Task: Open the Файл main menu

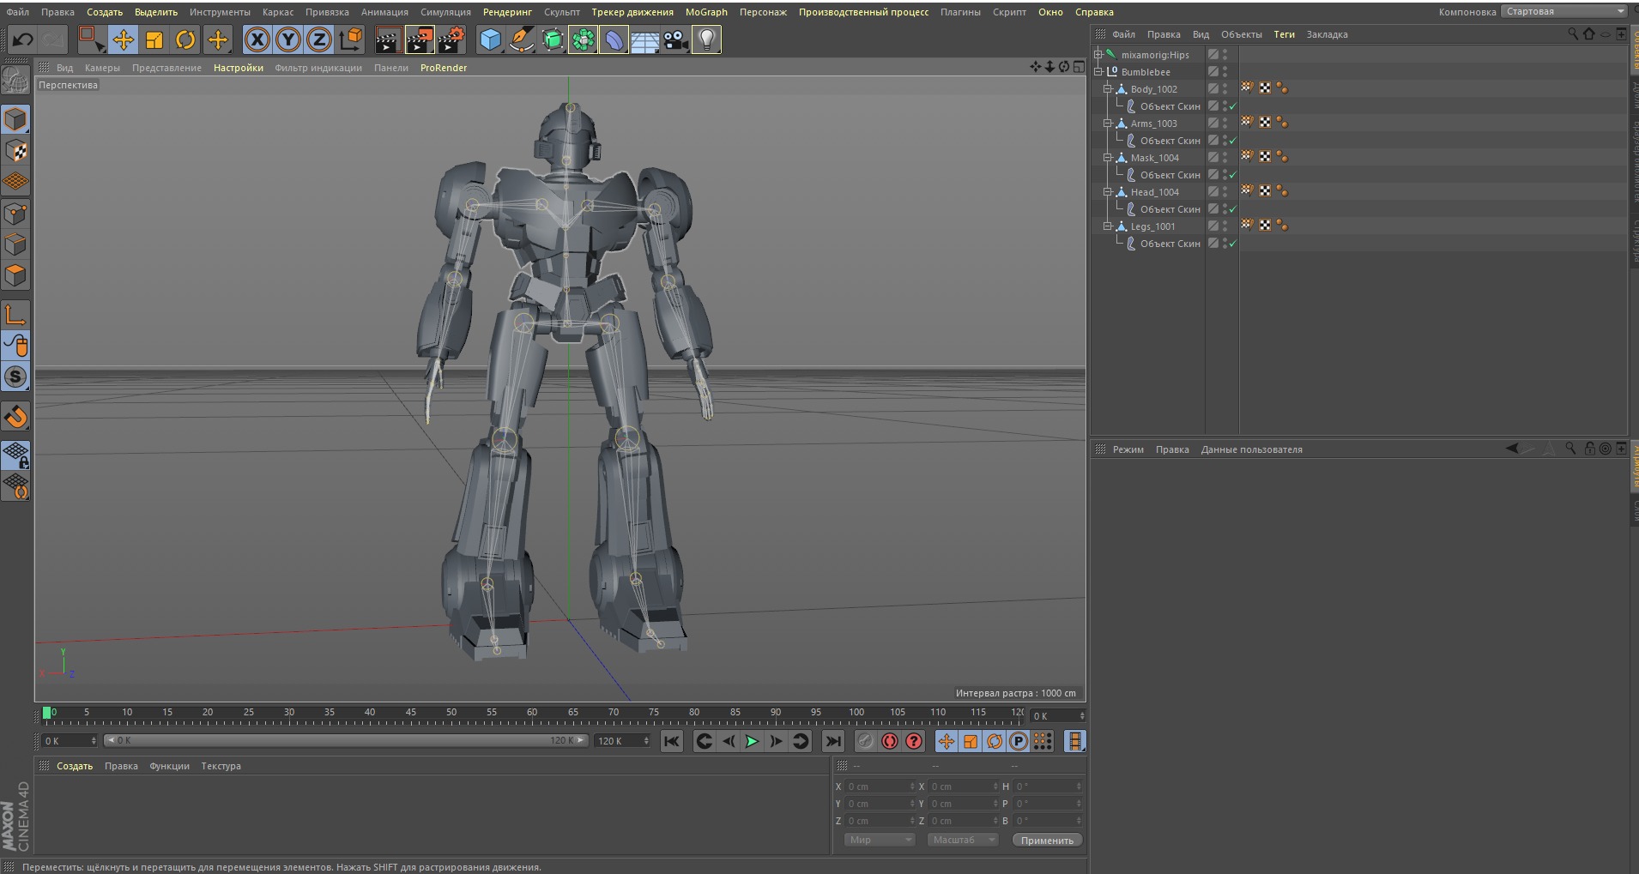Action: pyautogui.click(x=18, y=12)
